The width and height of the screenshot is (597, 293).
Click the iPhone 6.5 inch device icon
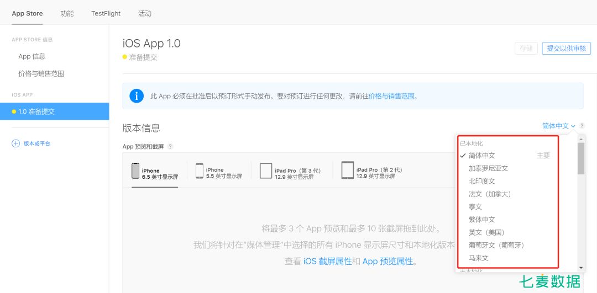coord(135,171)
